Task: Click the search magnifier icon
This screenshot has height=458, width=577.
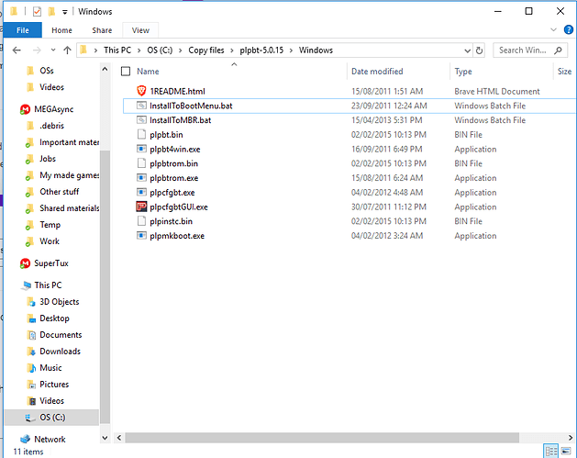Action: tap(559, 50)
